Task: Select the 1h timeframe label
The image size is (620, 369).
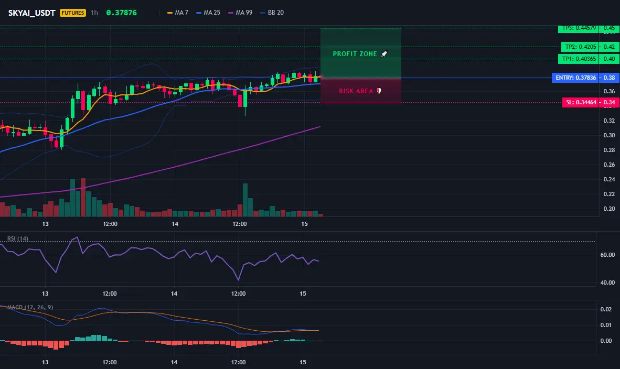Action: click(94, 13)
